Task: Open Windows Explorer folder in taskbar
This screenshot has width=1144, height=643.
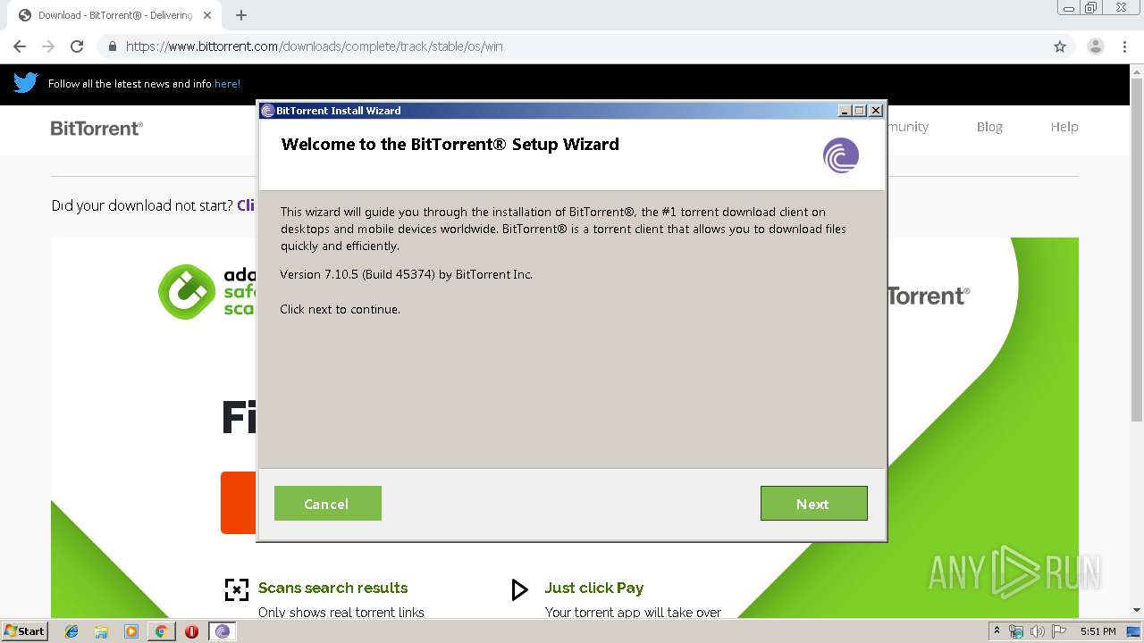Action: point(101,631)
